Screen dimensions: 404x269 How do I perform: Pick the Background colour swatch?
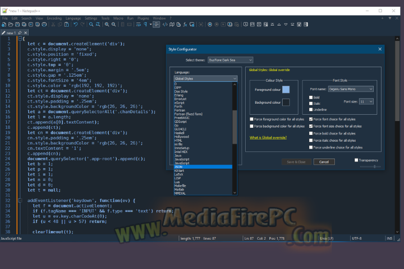(x=286, y=102)
